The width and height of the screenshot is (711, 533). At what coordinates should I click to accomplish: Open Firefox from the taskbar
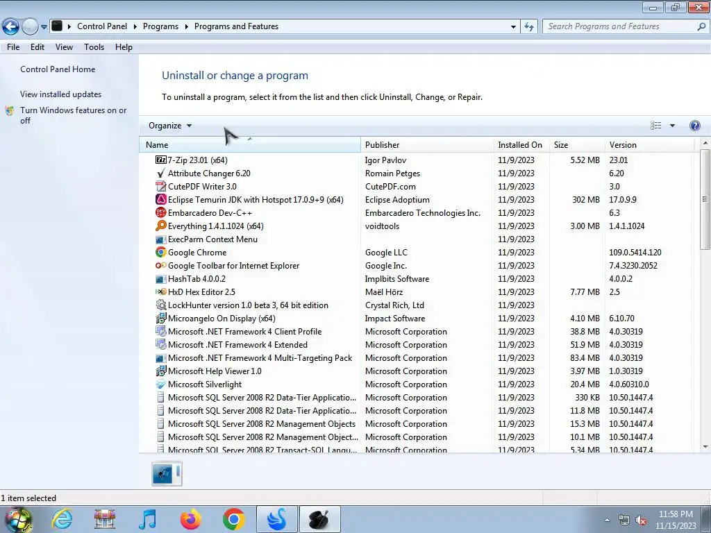(x=190, y=519)
